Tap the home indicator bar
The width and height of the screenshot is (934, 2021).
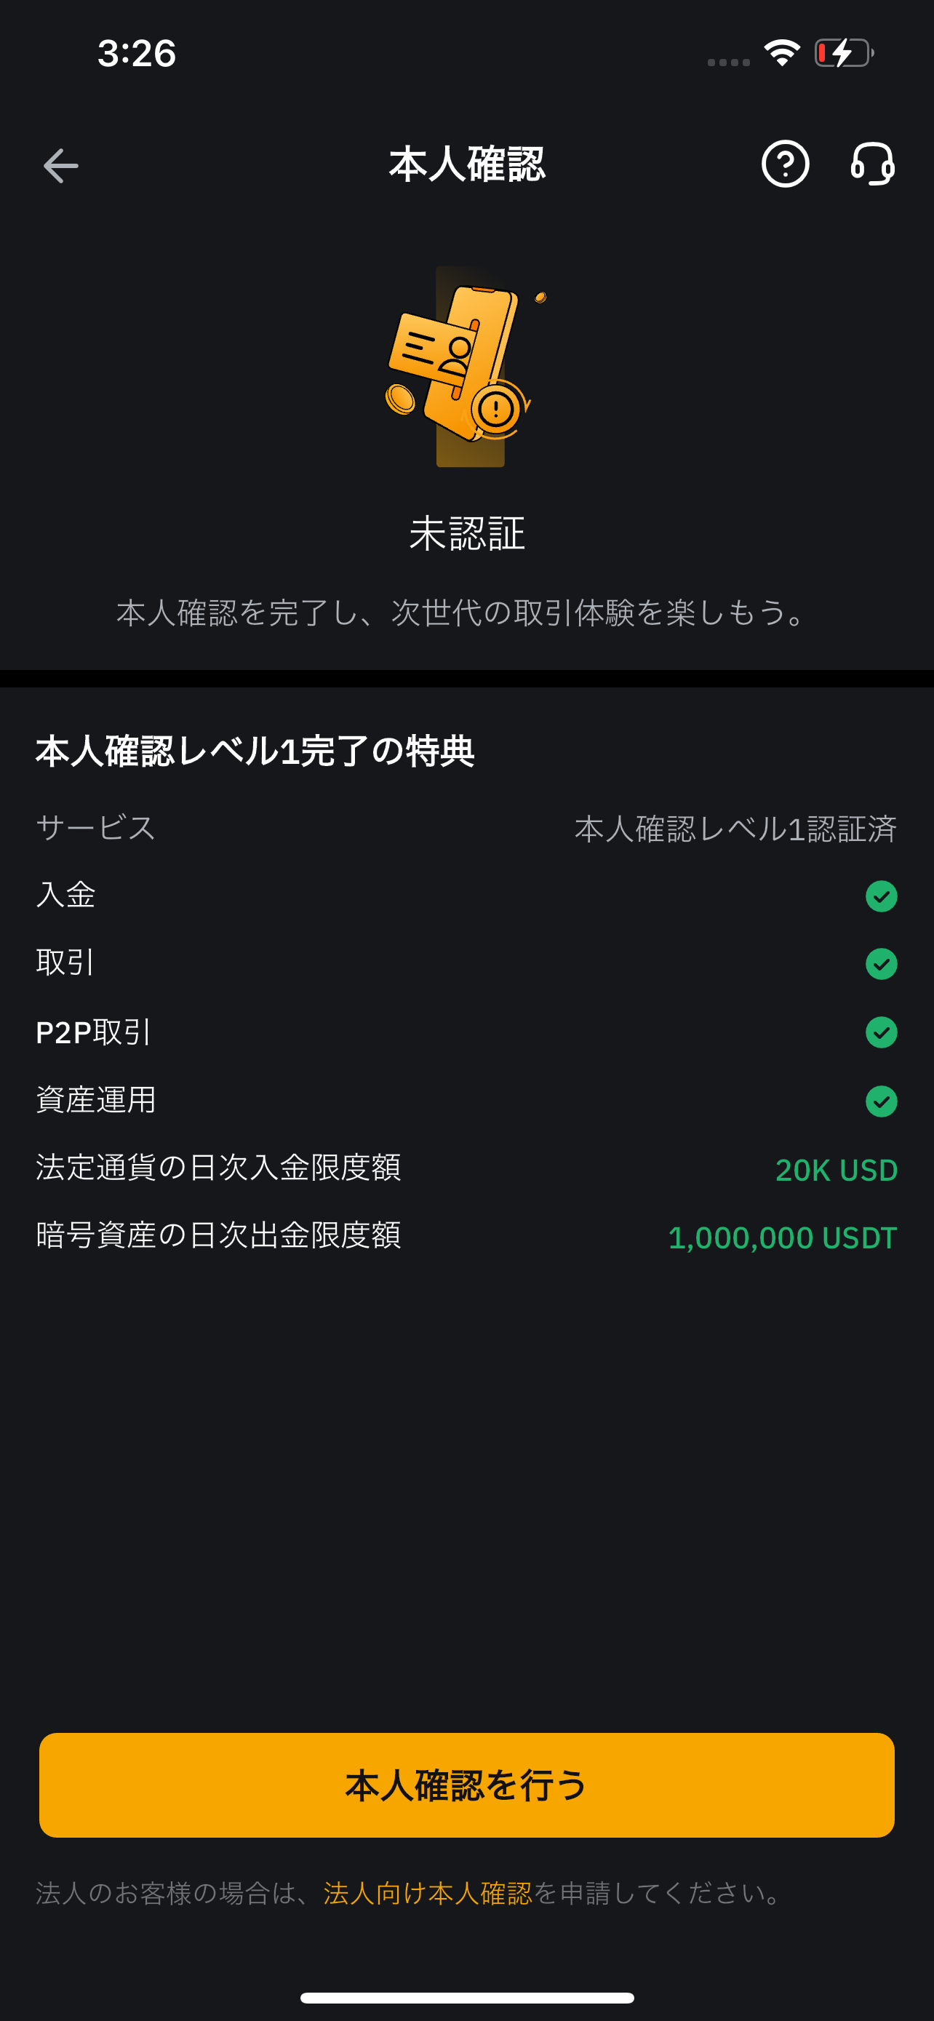point(466,1998)
